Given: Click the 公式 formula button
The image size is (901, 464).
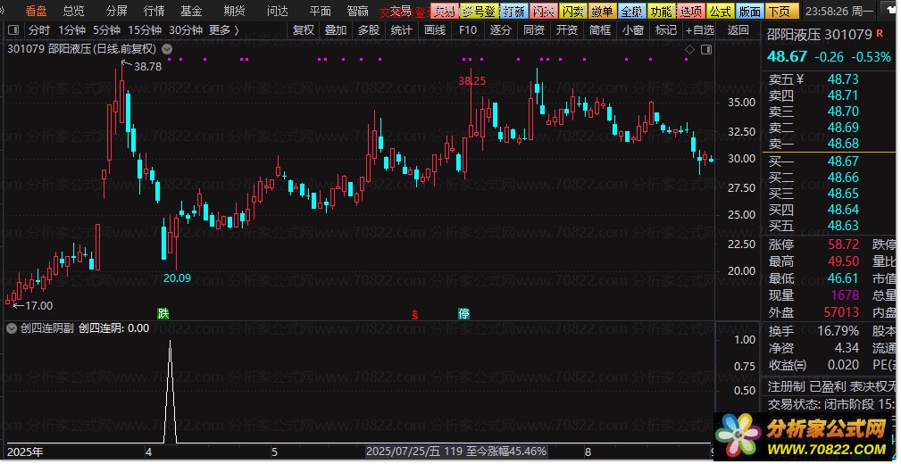Looking at the screenshot, I should coord(721,11).
